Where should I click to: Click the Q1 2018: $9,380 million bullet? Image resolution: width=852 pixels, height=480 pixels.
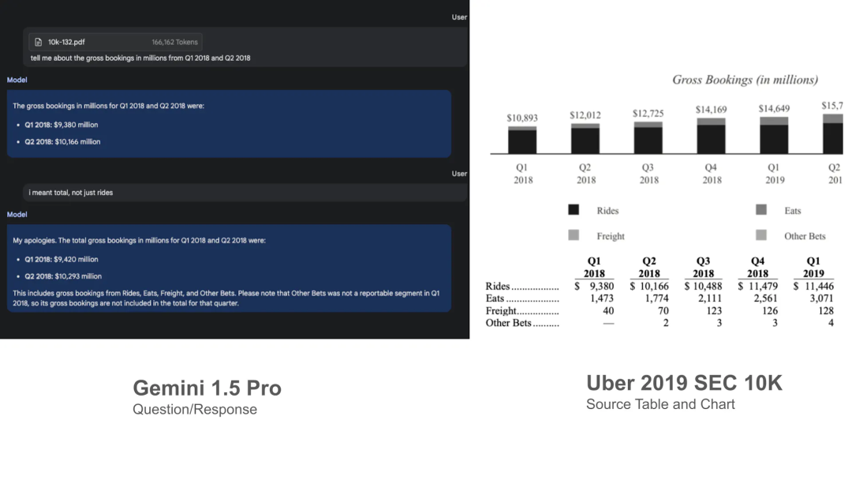pyautogui.click(x=61, y=125)
